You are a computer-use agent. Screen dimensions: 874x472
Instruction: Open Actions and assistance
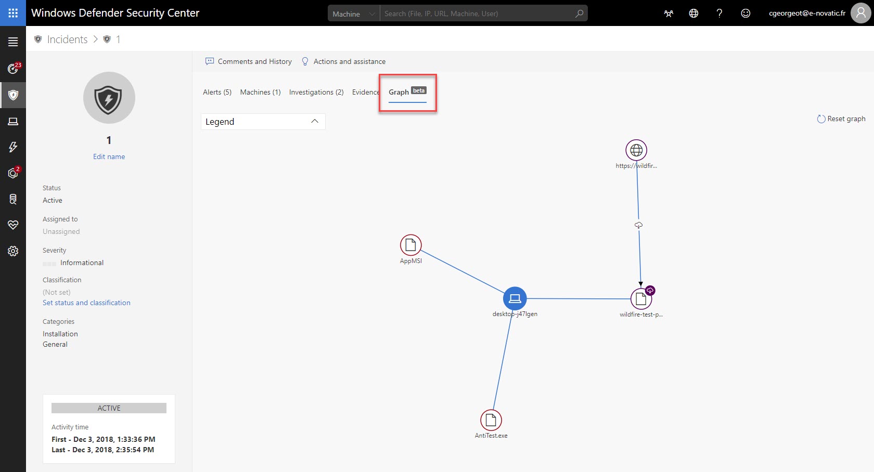point(344,61)
